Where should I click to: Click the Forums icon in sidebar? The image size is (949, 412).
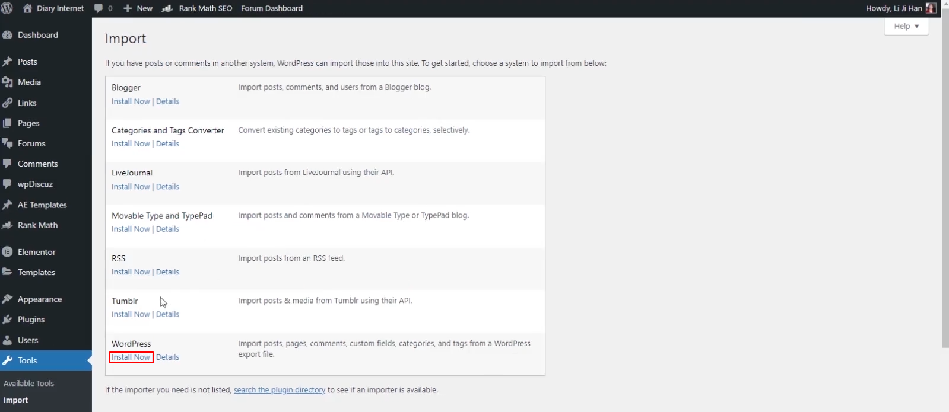7,143
